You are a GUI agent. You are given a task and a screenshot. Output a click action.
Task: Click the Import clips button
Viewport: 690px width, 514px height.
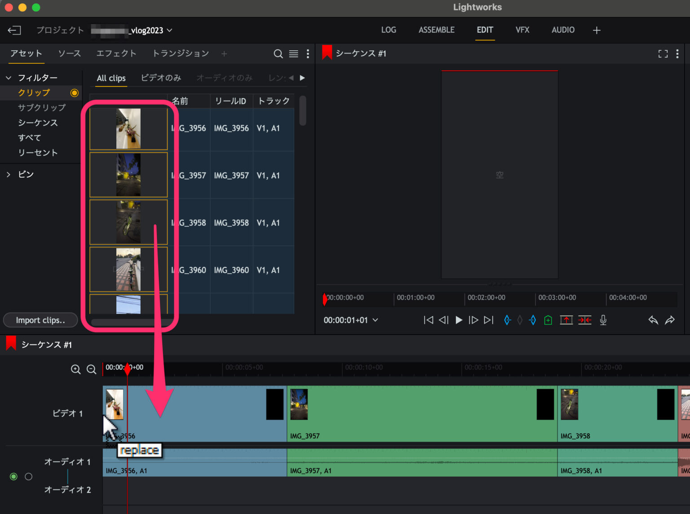pyautogui.click(x=40, y=320)
